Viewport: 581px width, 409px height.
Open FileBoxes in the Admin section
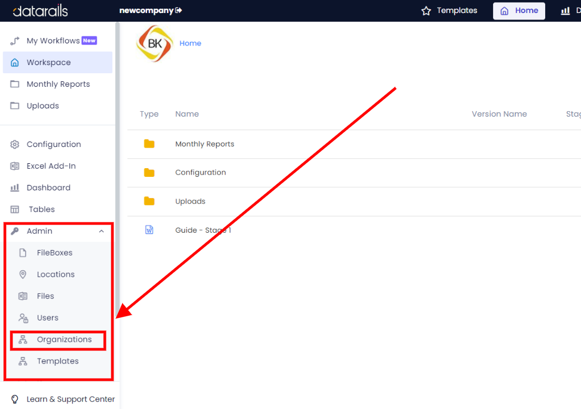pyautogui.click(x=55, y=252)
